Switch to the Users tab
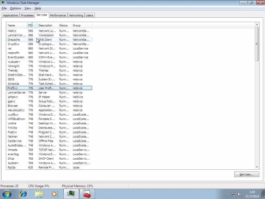Image resolution: width=265 pixels, height=199 pixels. click(89, 15)
